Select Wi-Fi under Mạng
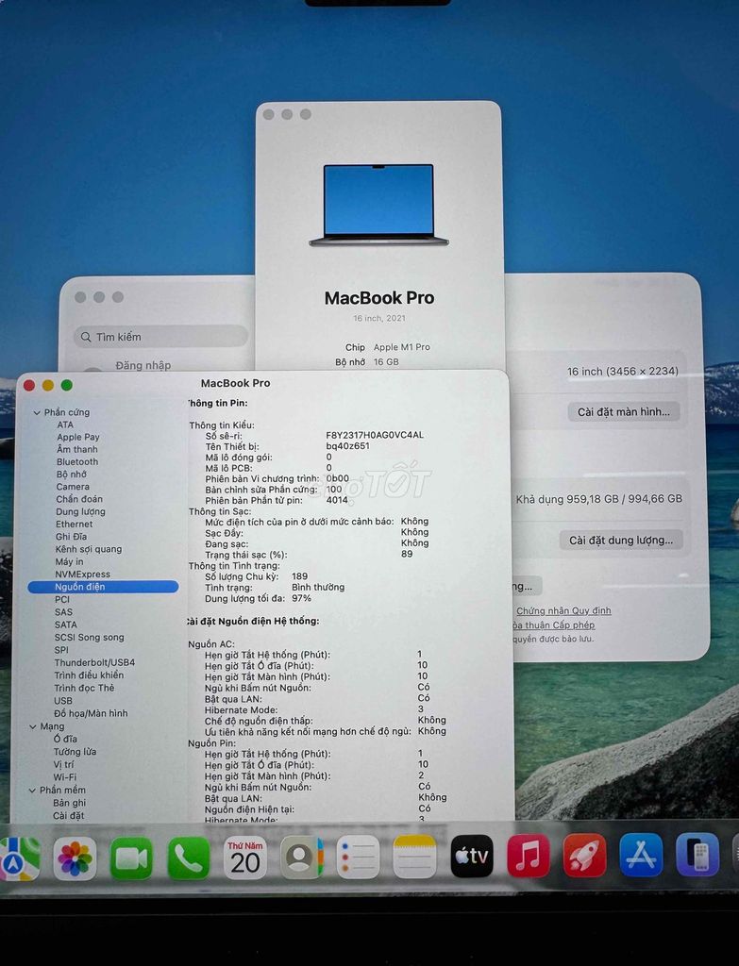 (x=64, y=777)
